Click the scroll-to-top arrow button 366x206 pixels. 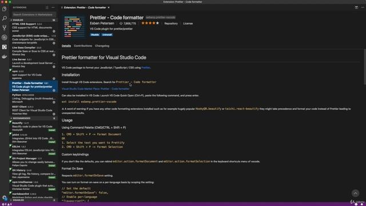tap(355, 193)
